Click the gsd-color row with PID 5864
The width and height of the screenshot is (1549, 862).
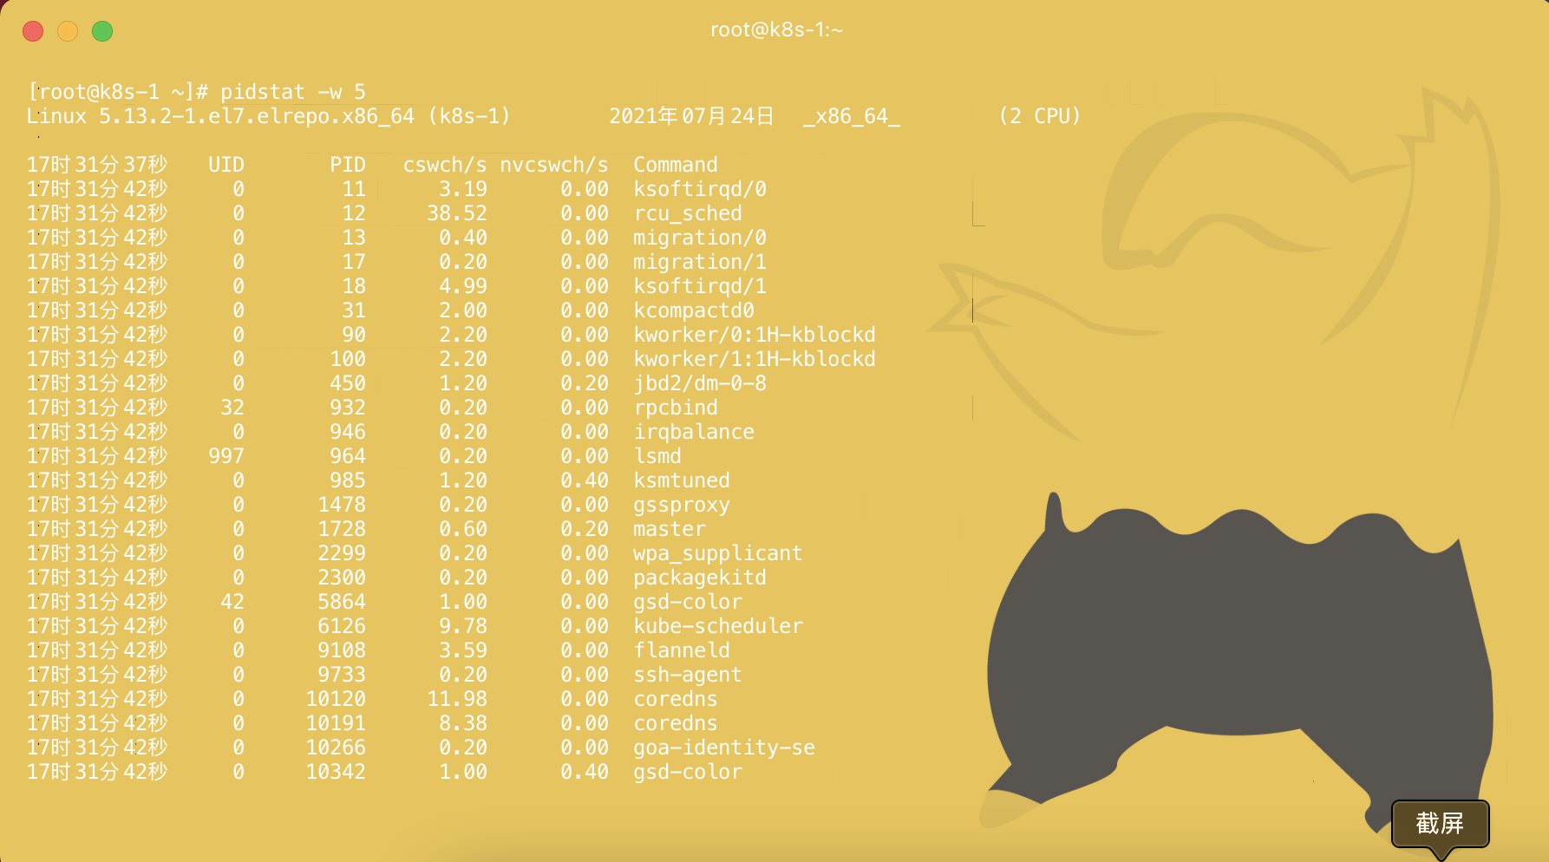tap(385, 602)
